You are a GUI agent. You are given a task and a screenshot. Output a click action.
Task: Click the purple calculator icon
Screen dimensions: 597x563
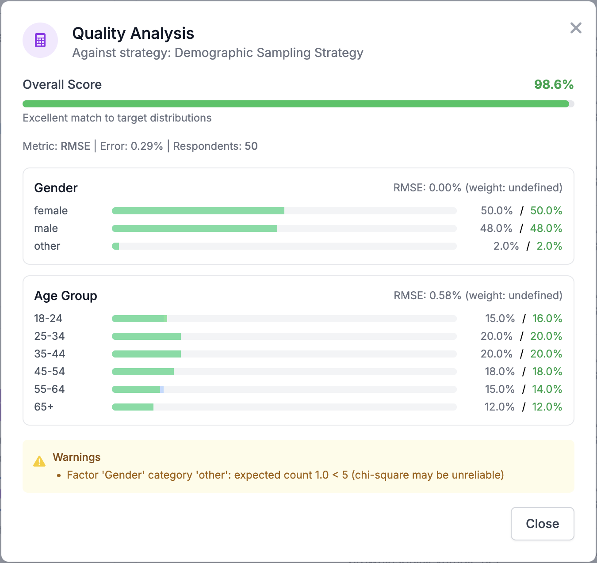click(40, 40)
